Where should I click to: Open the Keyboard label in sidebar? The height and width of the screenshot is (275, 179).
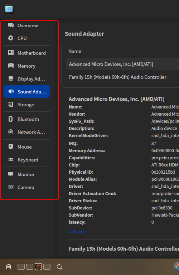point(28,160)
